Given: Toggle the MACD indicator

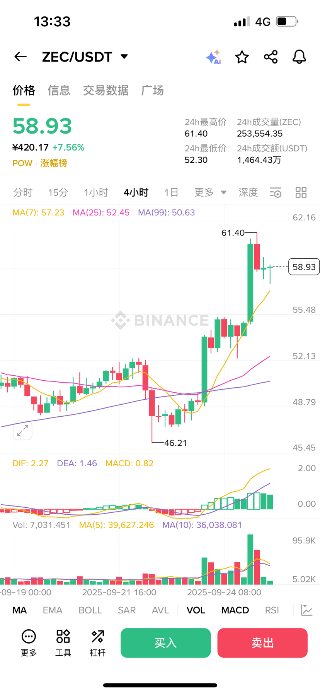Looking at the screenshot, I should point(235,610).
